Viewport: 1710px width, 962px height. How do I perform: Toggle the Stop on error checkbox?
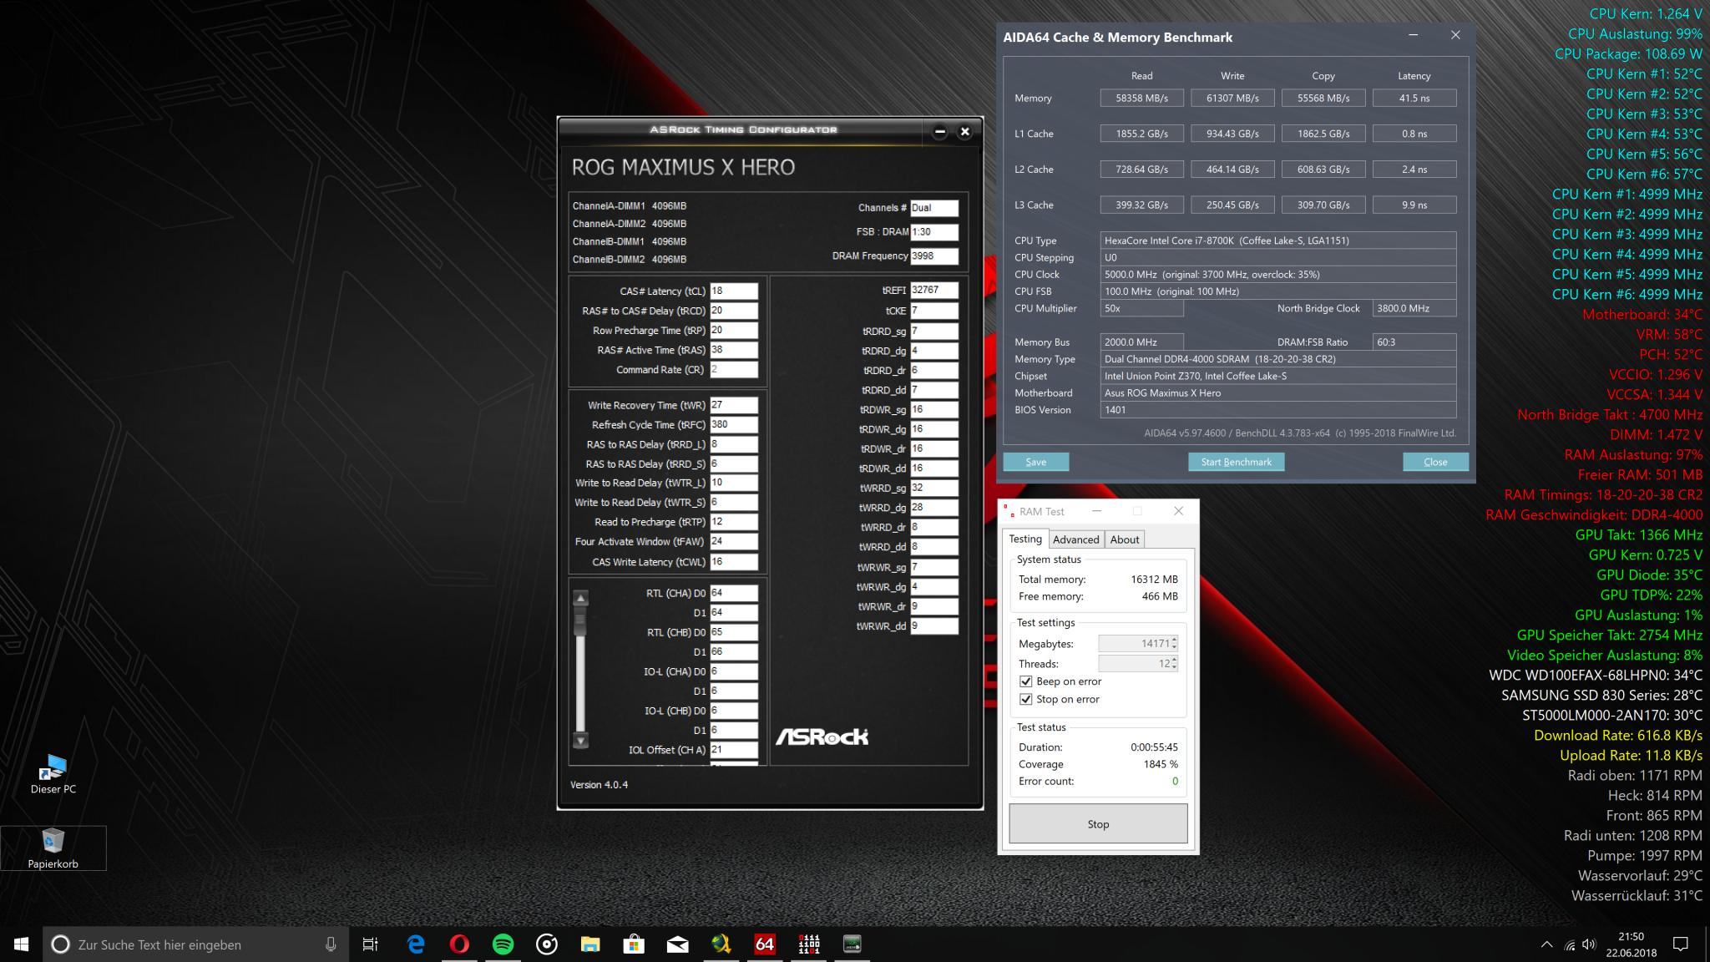pyautogui.click(x=1026, y=699)
